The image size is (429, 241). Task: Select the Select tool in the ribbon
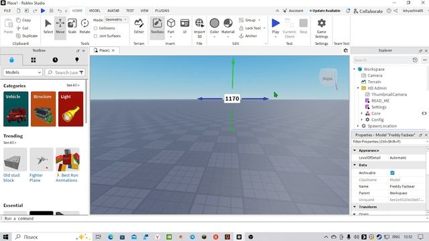click(x=48, y=26)
